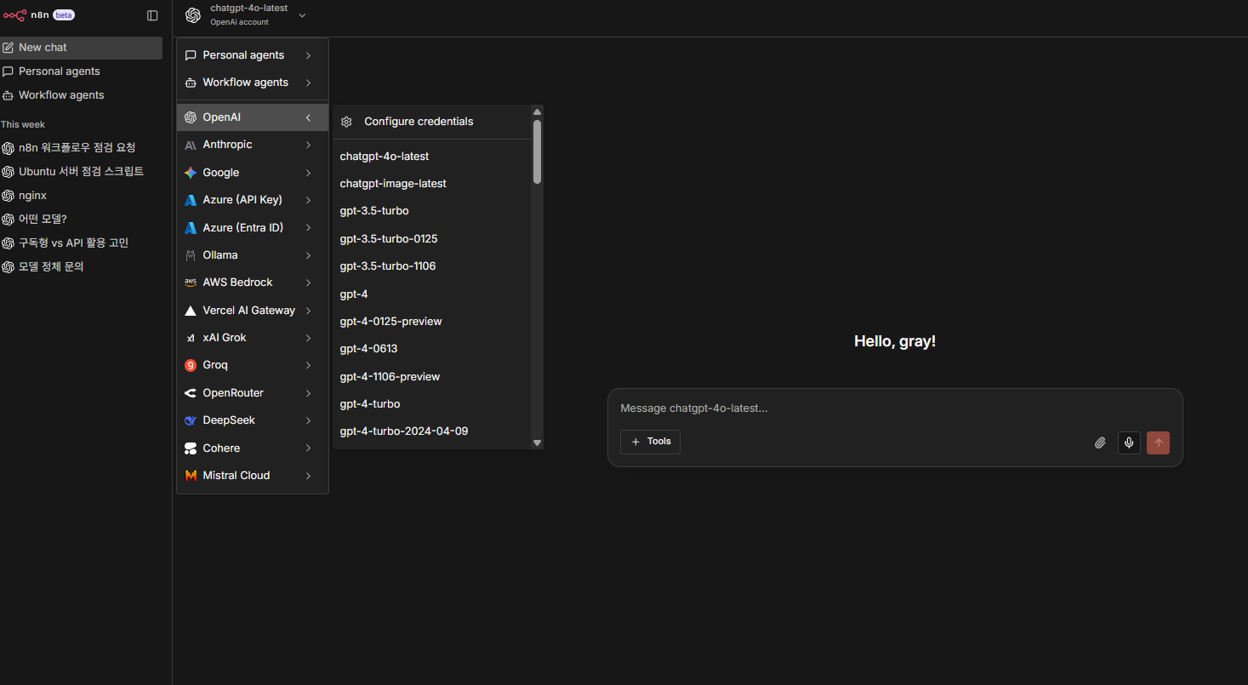Expand the Personal agents submenu arrow
The width and height of the screenshot is (1248, 685).
point(308,55)
